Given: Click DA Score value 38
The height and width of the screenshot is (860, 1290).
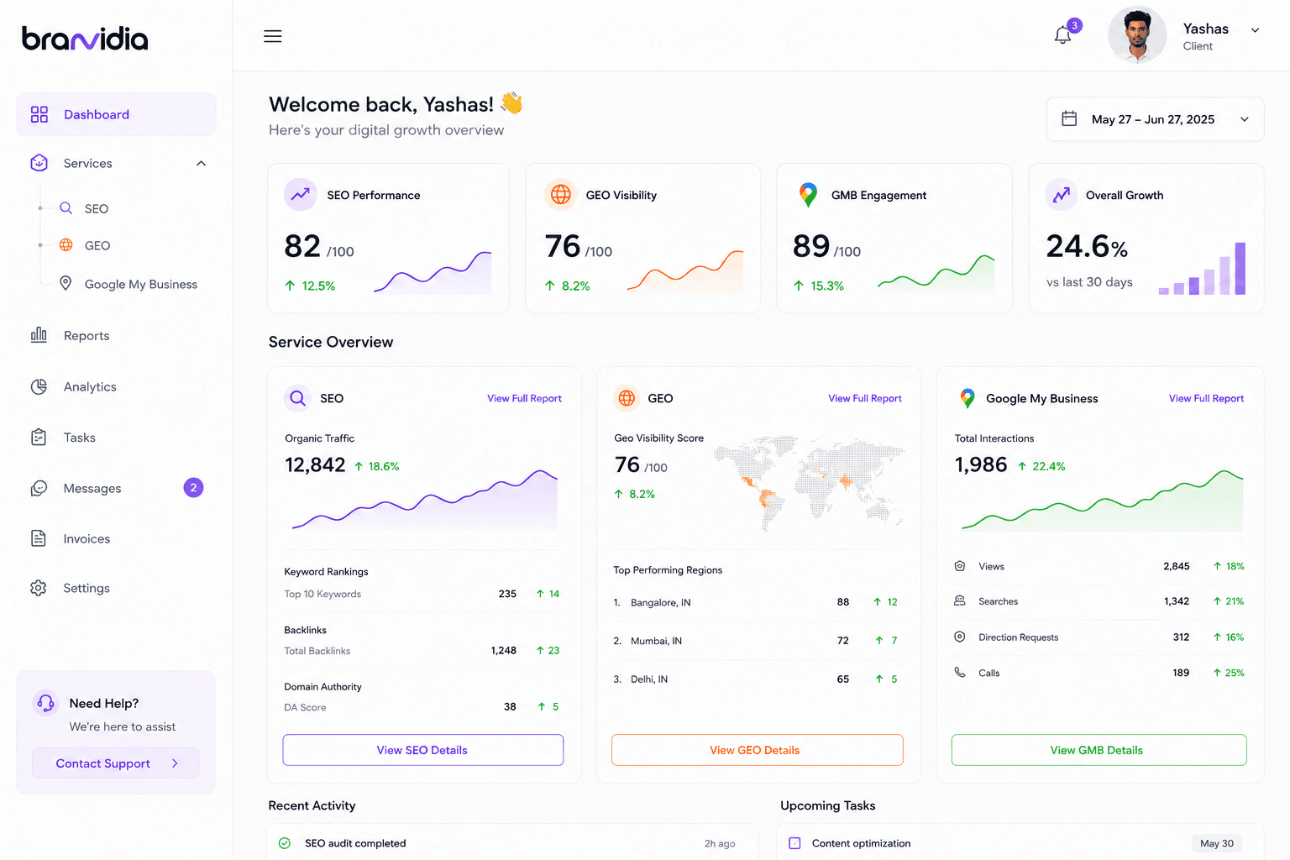Looking at the screenshot, I should click(510, 706).
